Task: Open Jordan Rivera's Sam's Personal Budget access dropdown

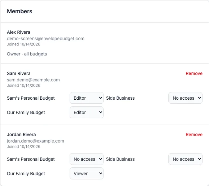Action: coord(86,159)
